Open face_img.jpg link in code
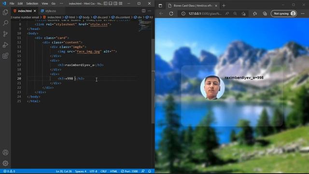The width and height of the screenshot is (309, 174). pyautogui.click(x=88, y=52)
